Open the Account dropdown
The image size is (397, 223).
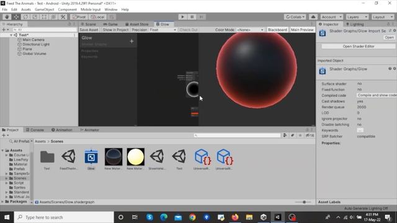tap(331, 17)
